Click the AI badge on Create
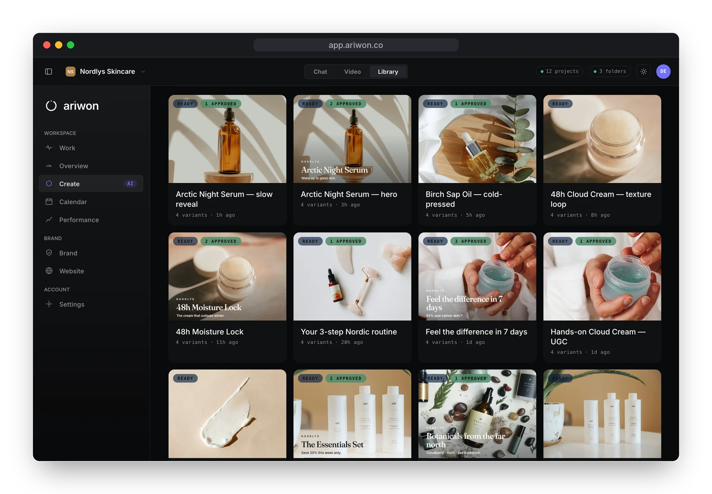Image resolution: width=712 pixels, height=494 pixels. click(130, 184)
